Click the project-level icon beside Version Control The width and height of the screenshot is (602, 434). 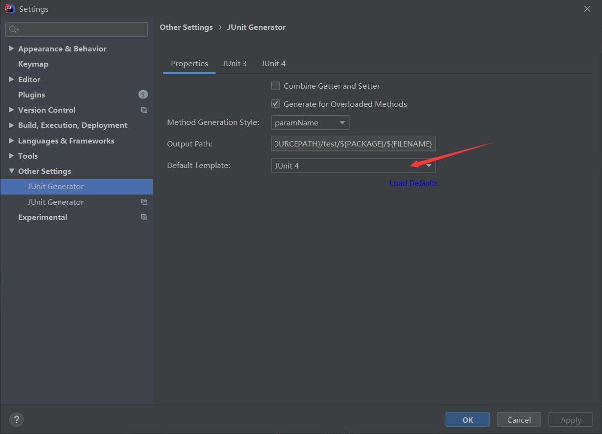pyautogui.click(x=144, y=110)
